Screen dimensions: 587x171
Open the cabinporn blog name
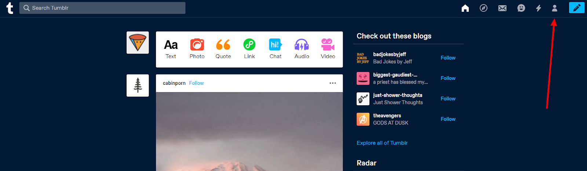click(174, 83)
